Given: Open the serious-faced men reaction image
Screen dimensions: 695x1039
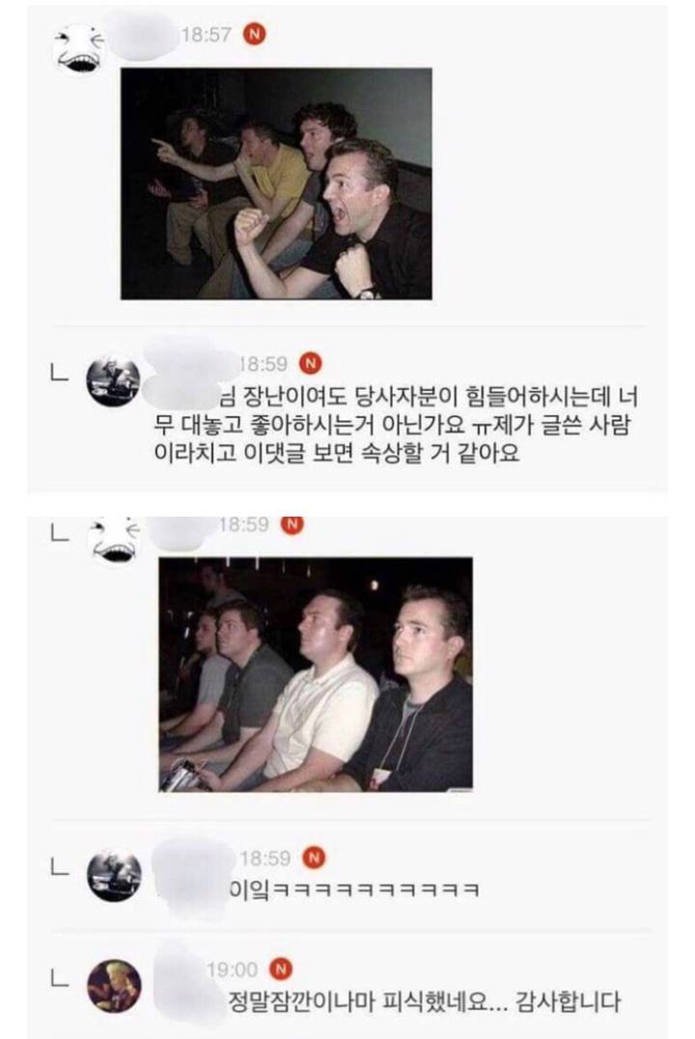Looking at the screenshot, I should (316, 675).
